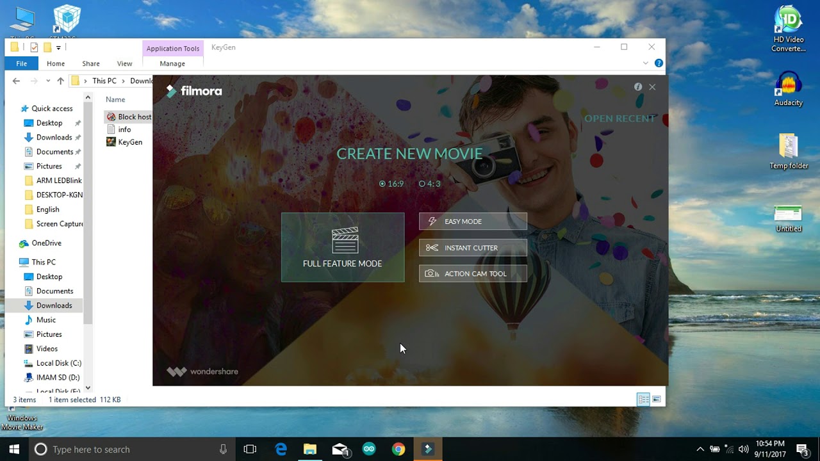Click navigation pane scroll down arrow

88,388
